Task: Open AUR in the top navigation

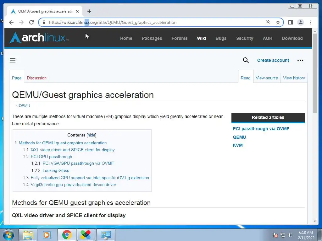Action: (x=267, y=38)
